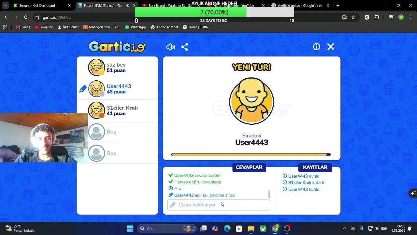417x235 pixels.
Task: Mute audio on the Futbol #FGC tab
Action: click(x=127, y=6)
